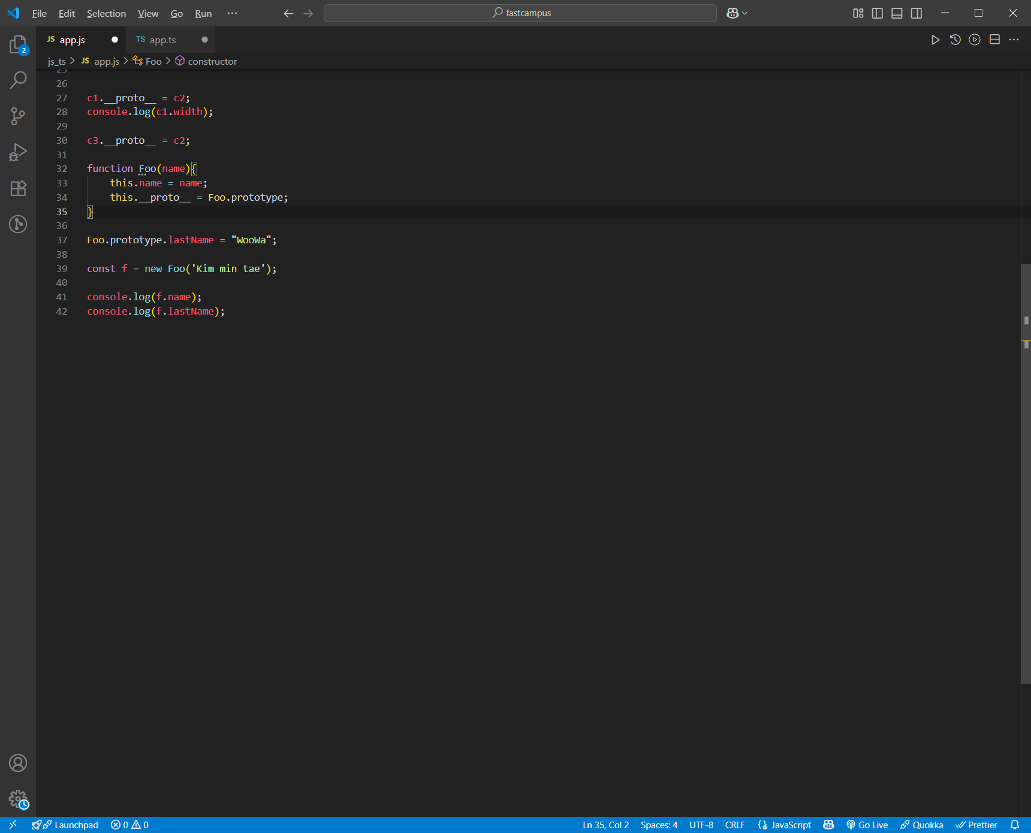
Task: Expand the Foo breadcrumb segment
Action: click(x=153, y=61)
